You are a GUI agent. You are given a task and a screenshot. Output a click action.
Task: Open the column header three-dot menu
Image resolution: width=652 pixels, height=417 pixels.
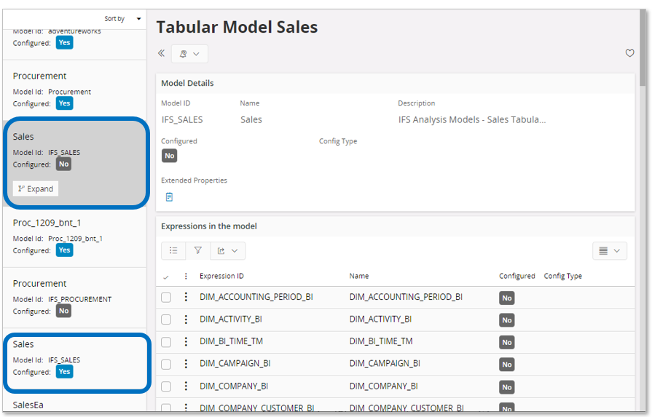[186, 277]
